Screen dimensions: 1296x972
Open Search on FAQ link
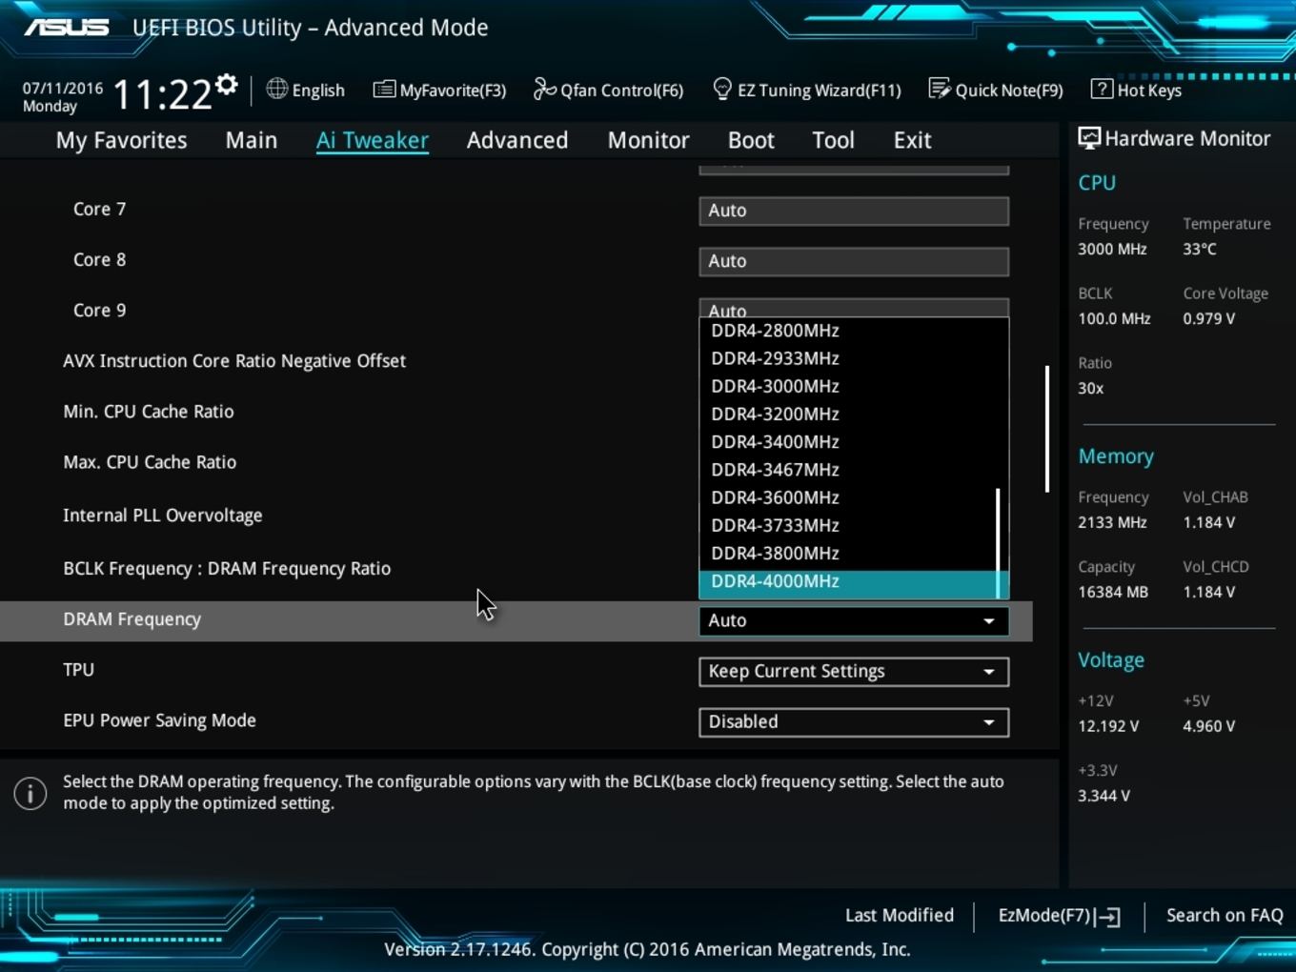point(1225,915)
